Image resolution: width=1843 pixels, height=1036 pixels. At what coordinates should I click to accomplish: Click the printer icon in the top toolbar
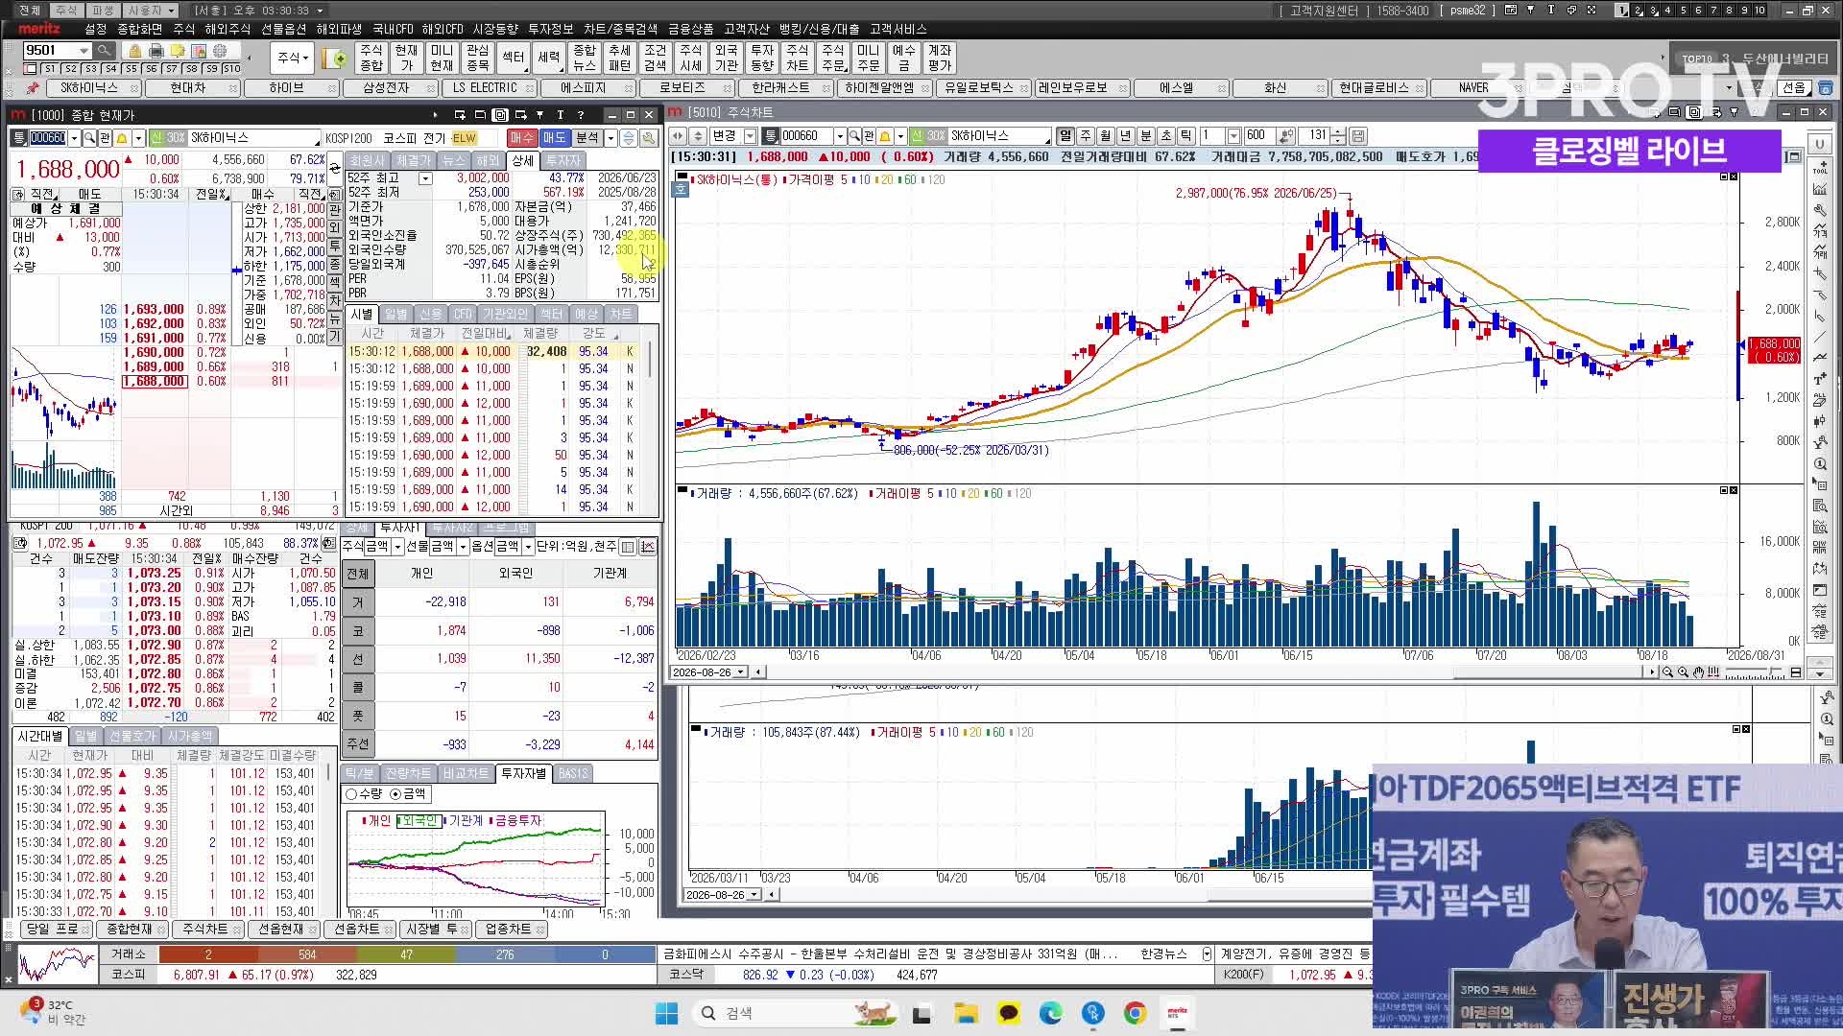click(156, 51)
